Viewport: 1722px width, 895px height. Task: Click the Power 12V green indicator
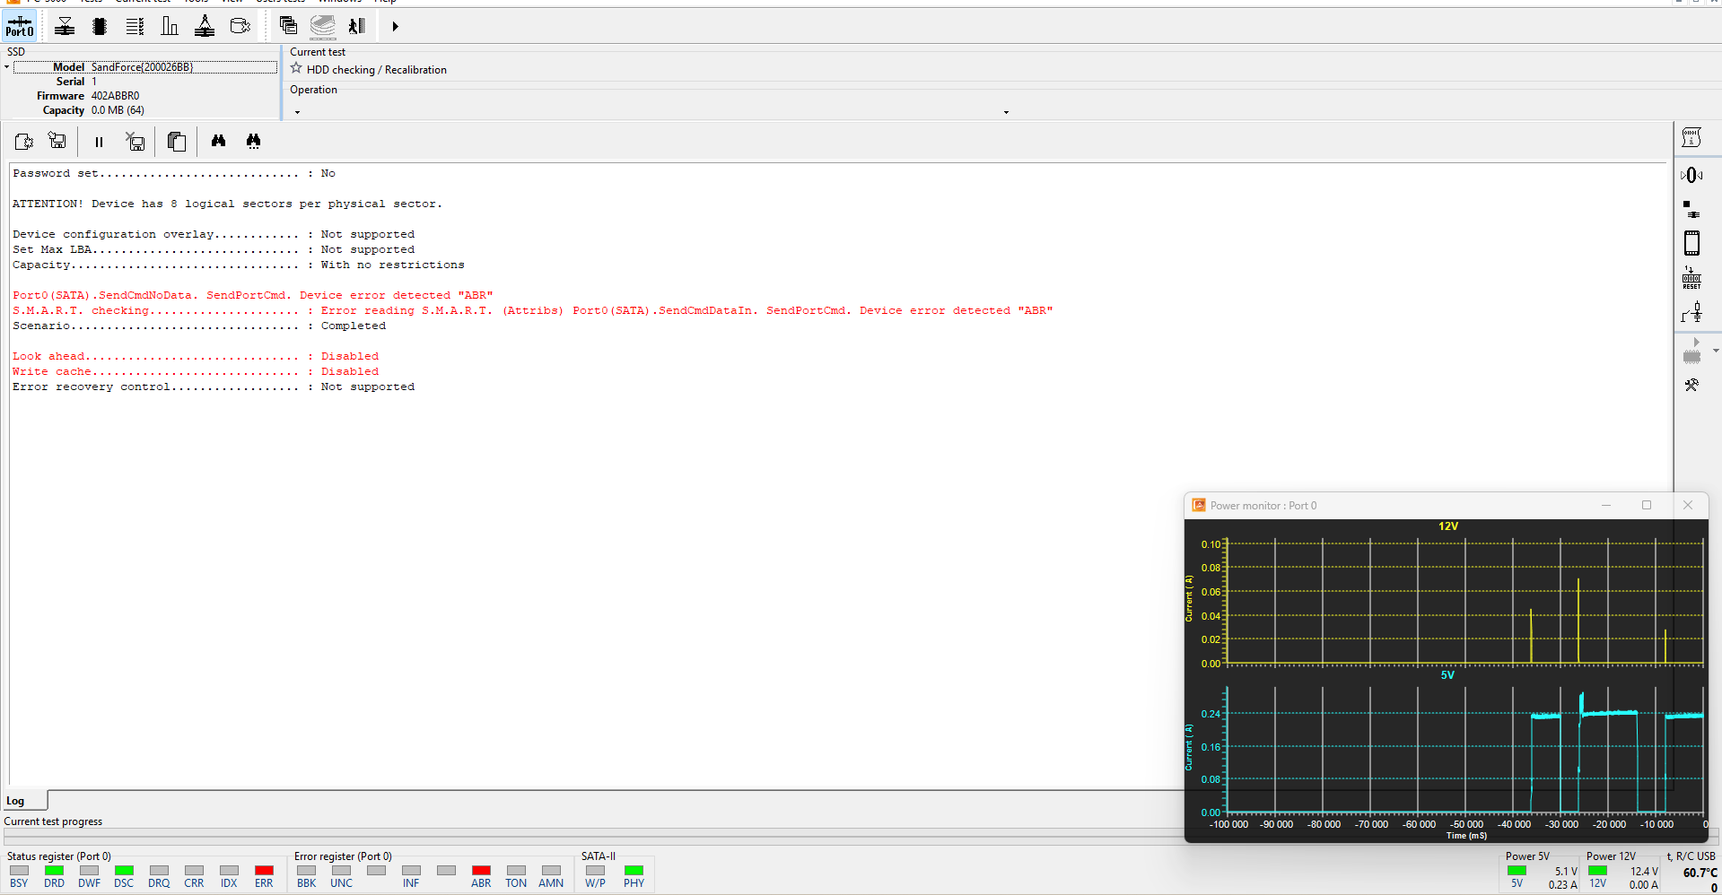[1597, 870]
